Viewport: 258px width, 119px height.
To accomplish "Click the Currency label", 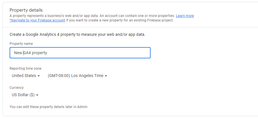I will (x=17, y=88).
